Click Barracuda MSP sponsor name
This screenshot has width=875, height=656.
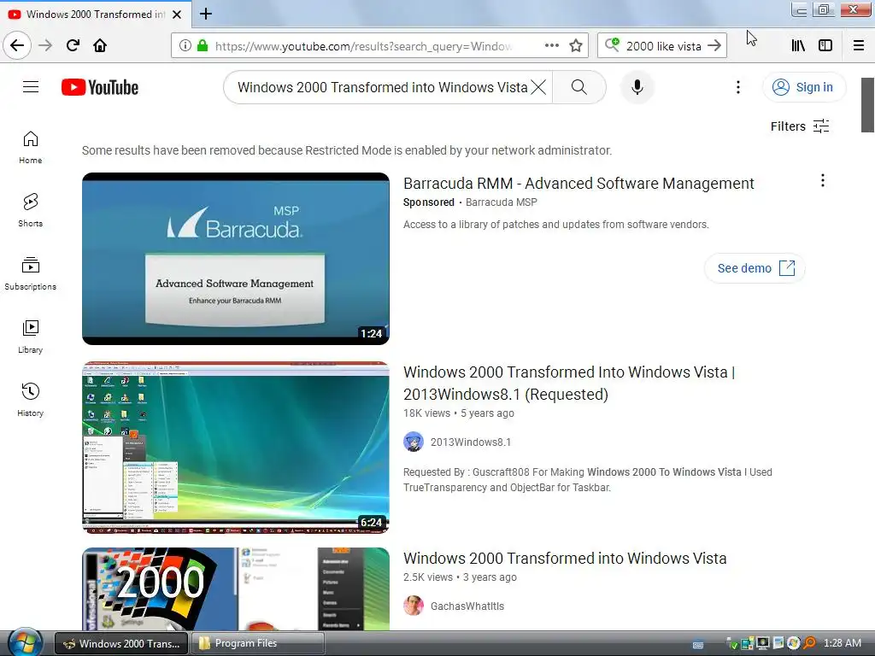tap(501, 202)
